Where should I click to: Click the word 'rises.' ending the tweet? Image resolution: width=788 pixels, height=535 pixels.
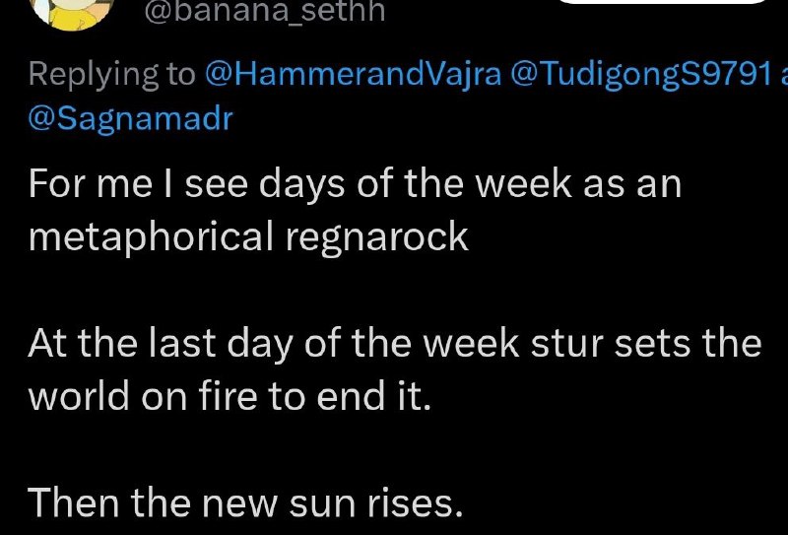tap(415, 503)
